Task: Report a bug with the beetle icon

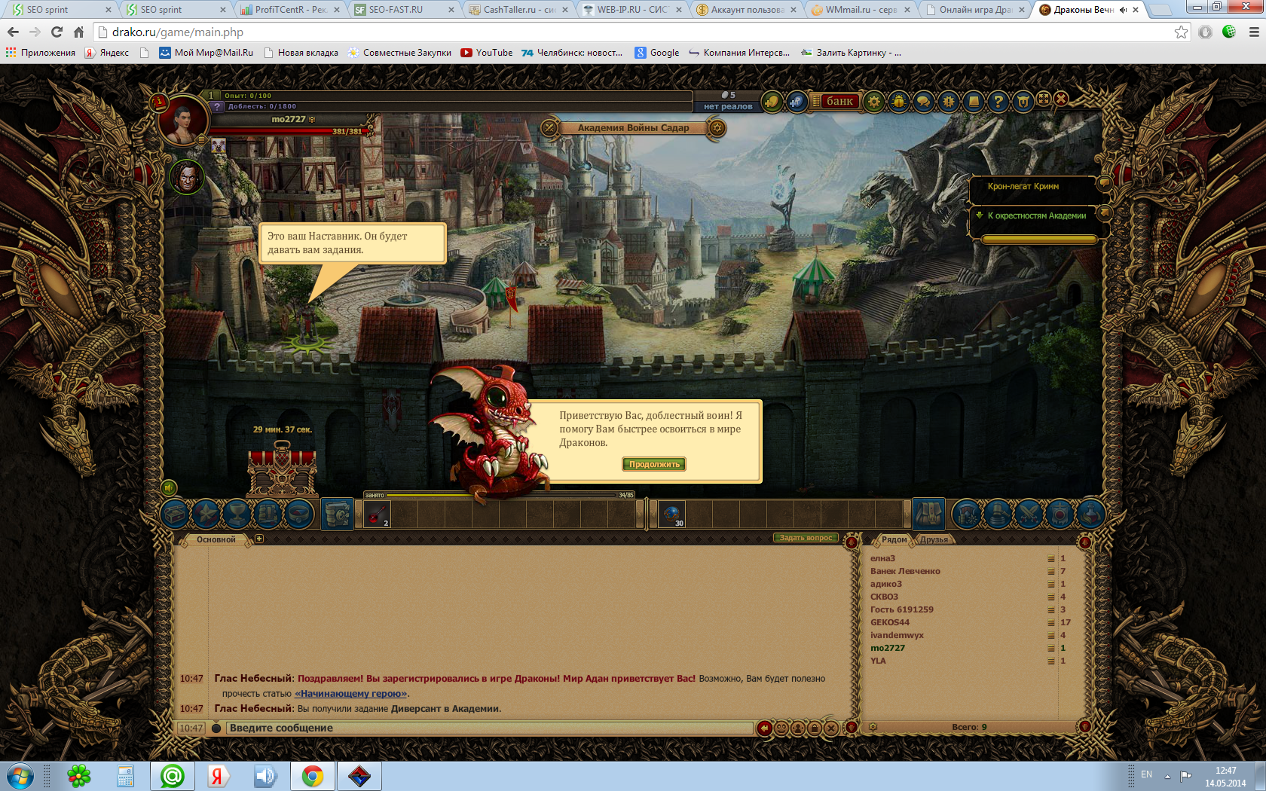Action: [899, 101]
